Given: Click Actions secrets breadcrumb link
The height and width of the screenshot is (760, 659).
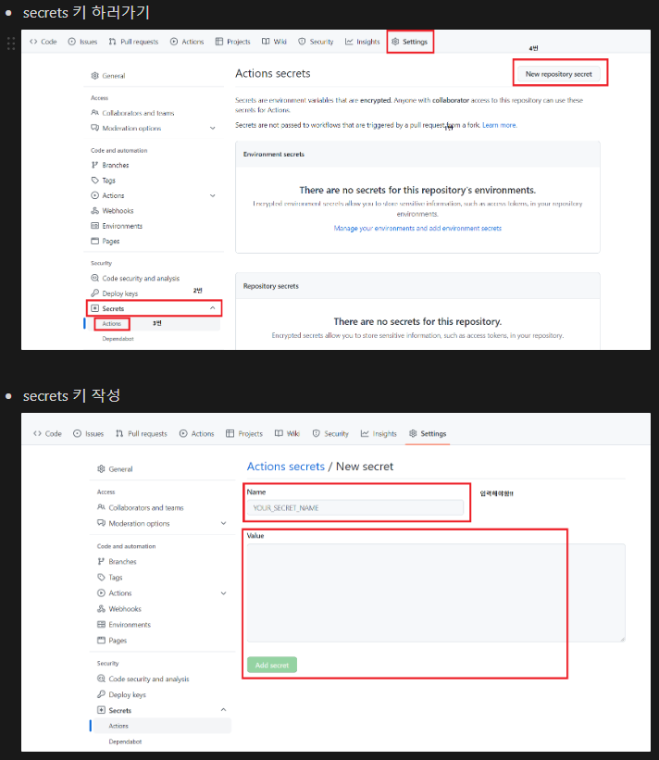Looking at the screenshot, I should click(x=286, y=467).
